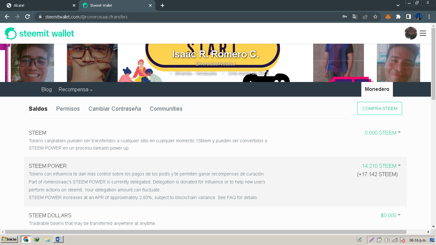The image size is (436, 245).
Task: Click the COMPRA STEEM button
Action: (380, 108)
